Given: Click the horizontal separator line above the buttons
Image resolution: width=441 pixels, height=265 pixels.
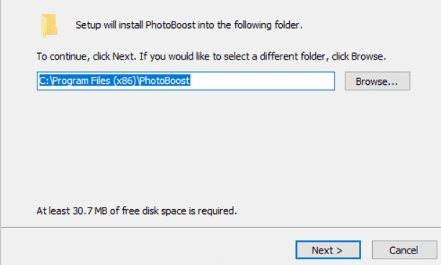Looking at the screenshot, I should [220, 227].
